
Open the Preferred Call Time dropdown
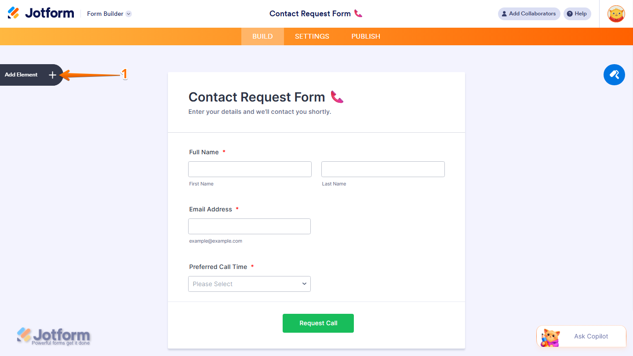point(249,284)
